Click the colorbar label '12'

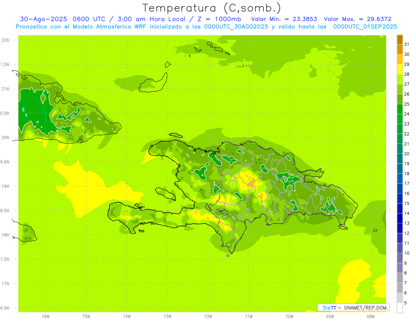(407, 233)
